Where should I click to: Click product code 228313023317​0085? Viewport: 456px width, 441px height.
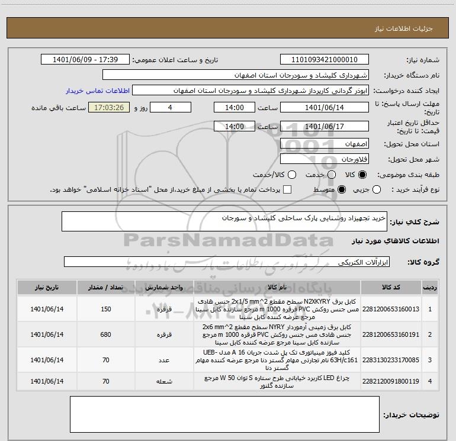pos(391,360)
